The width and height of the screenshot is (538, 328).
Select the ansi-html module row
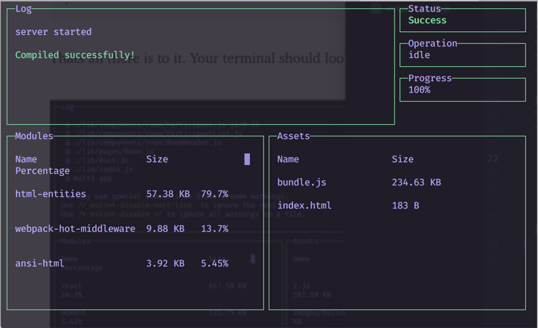(x=122, y=263)
